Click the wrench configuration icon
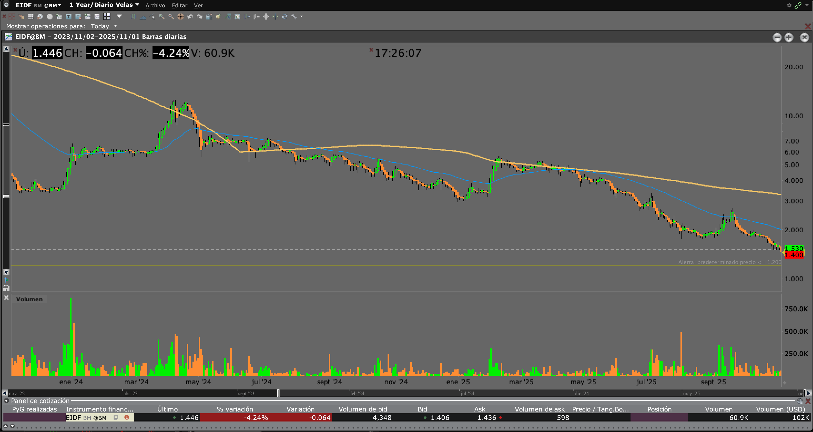Screen dimensions: 813x432 point(294,17)
